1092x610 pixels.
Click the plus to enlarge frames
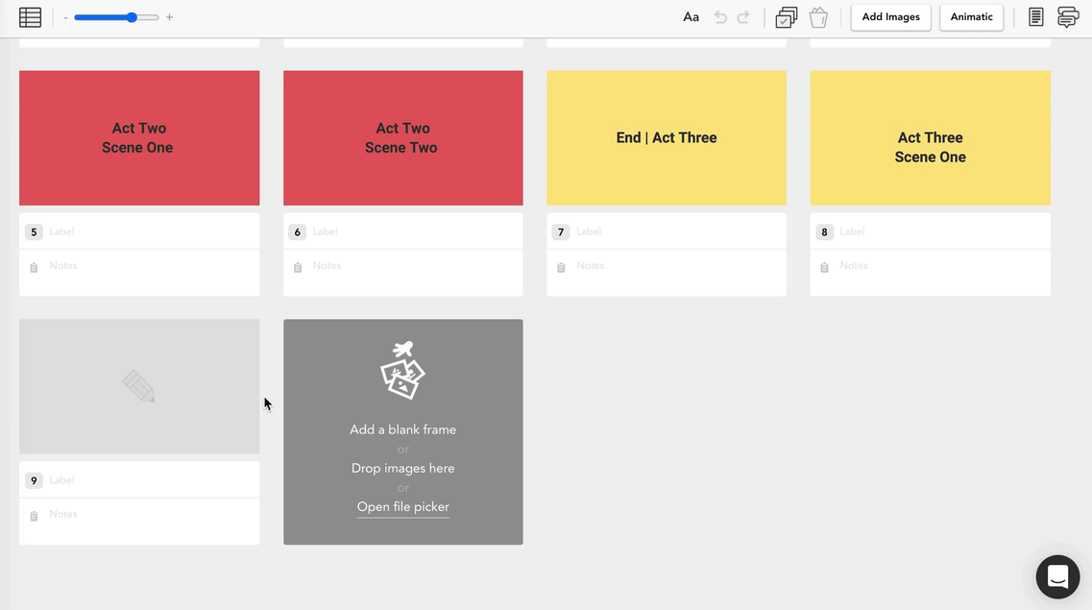pyautogui.click(x=169, y=17)
